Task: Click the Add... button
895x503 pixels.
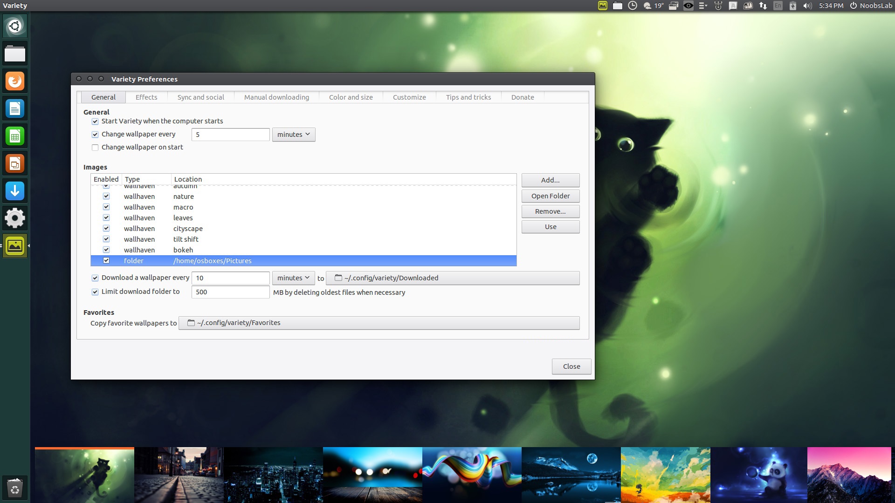Action: [x=550, y=180]
